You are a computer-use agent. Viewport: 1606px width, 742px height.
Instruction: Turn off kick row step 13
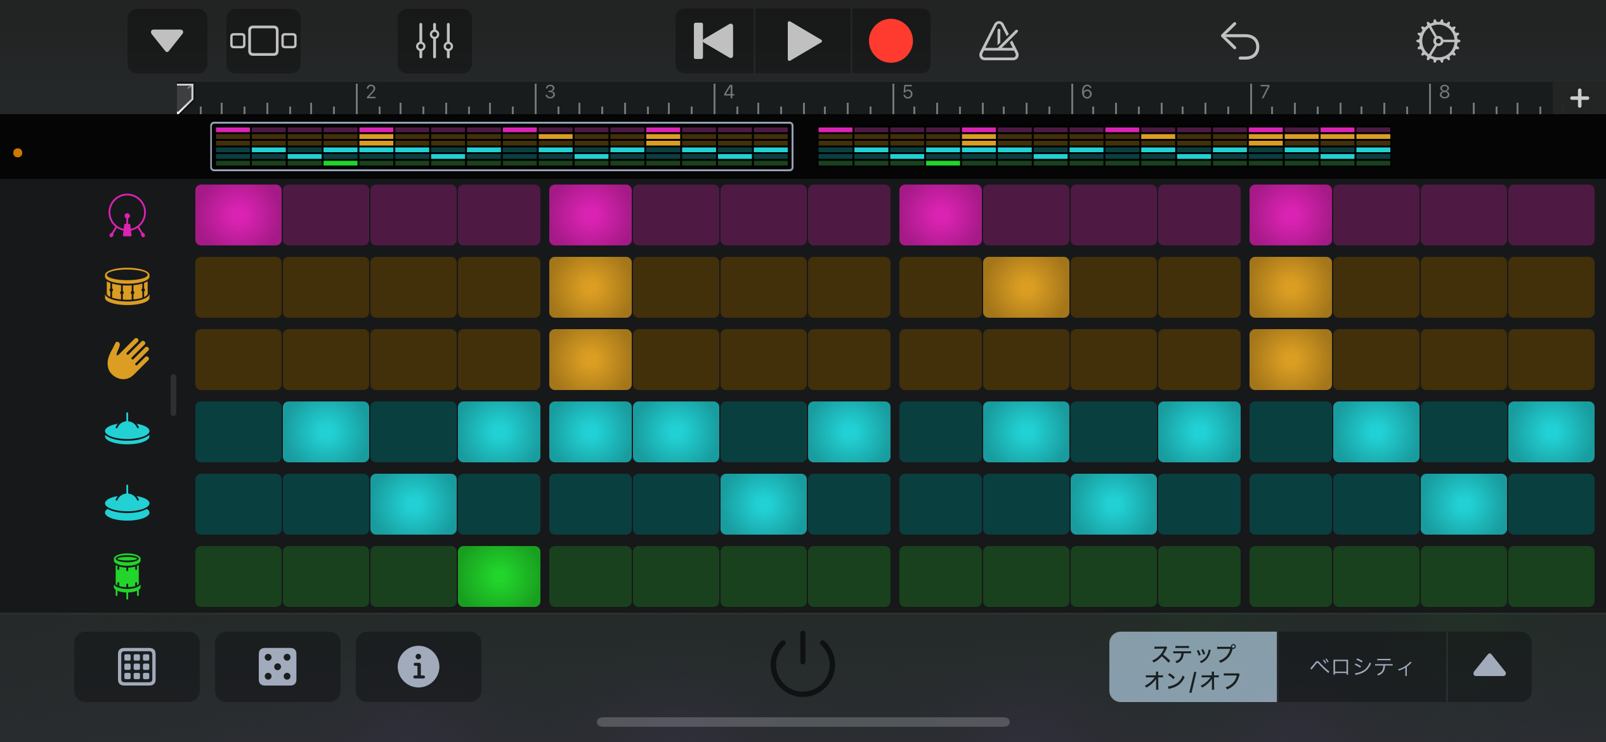click(1290, 215)
